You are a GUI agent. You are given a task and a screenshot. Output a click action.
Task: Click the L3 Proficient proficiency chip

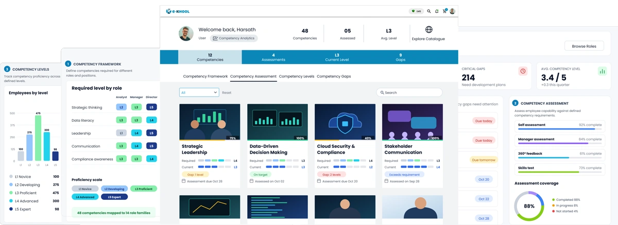[144, 189]
